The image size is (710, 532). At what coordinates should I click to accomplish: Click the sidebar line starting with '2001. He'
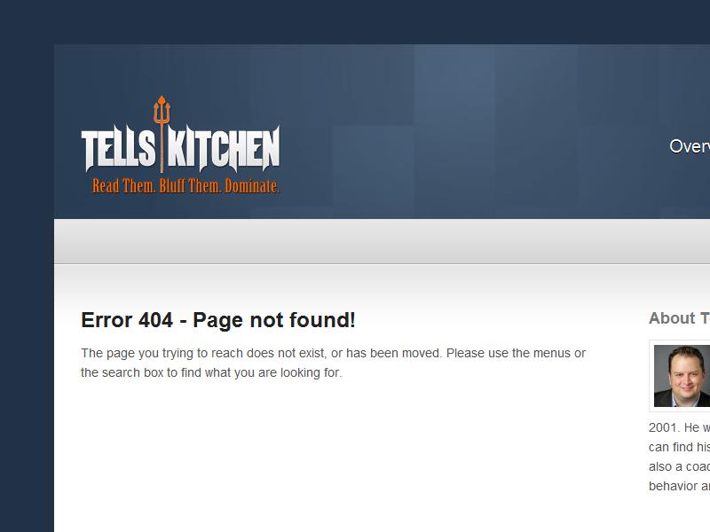pos(679,427)
